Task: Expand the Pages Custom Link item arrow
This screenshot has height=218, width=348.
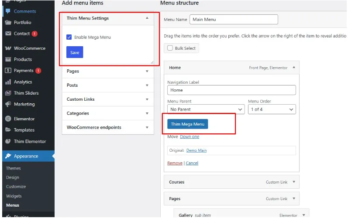Action: coord(294,198)
